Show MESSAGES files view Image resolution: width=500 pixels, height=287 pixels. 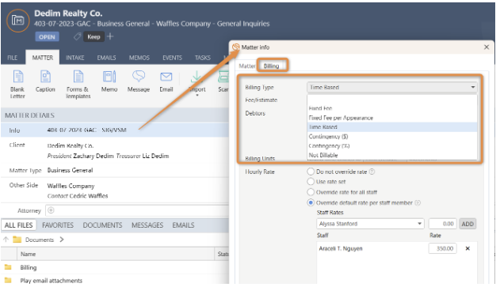[x=147, y=225]
